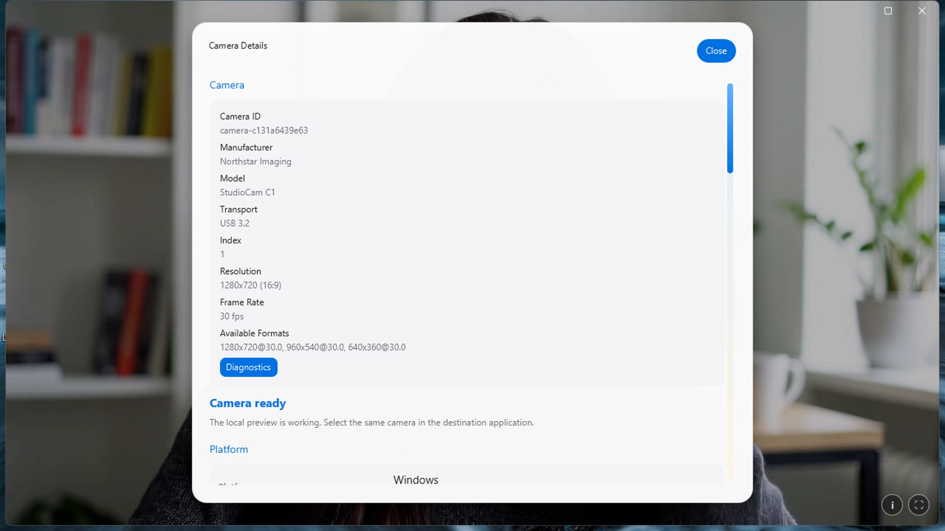Click the Camera section heading
Image resolution: width=945 pixels, height=531 pixels.
[227, 85]
